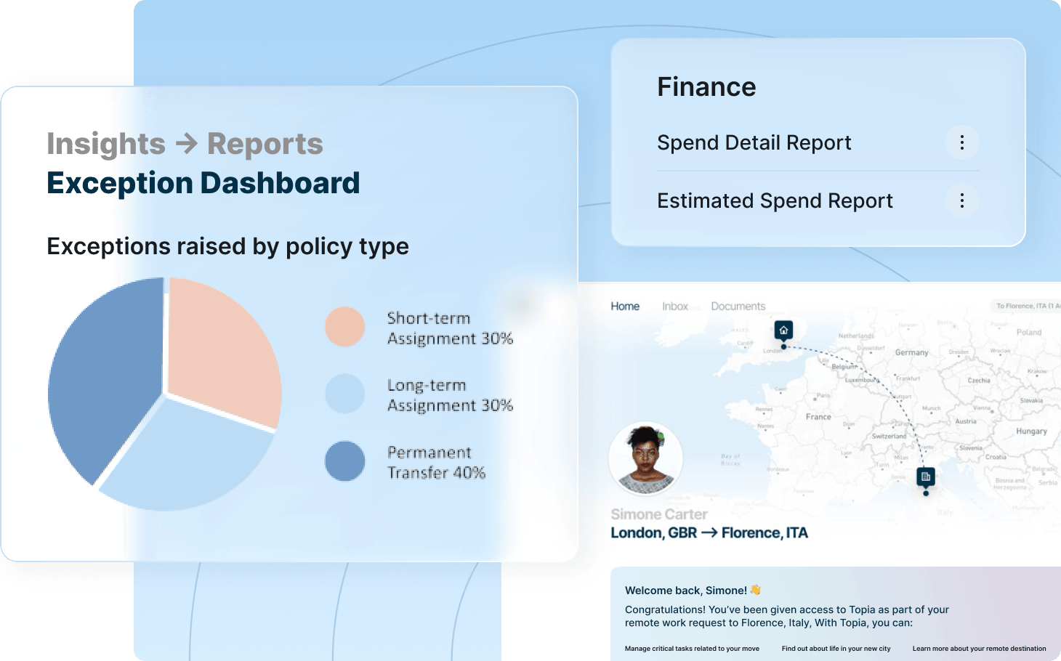Click Manage critical tasks related to your move
The width and height of the screenshot is (1061, 661).
point(692,649)
